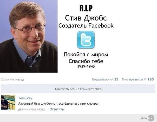This screenshot has height=122, width=157.
Task: Click the R.I.P heading in the image
Action: point(86,8)
